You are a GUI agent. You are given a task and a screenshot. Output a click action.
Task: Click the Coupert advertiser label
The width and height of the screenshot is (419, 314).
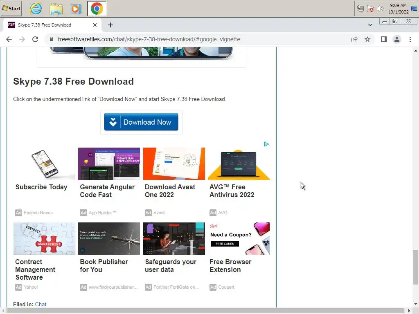(x=226, y=287)
